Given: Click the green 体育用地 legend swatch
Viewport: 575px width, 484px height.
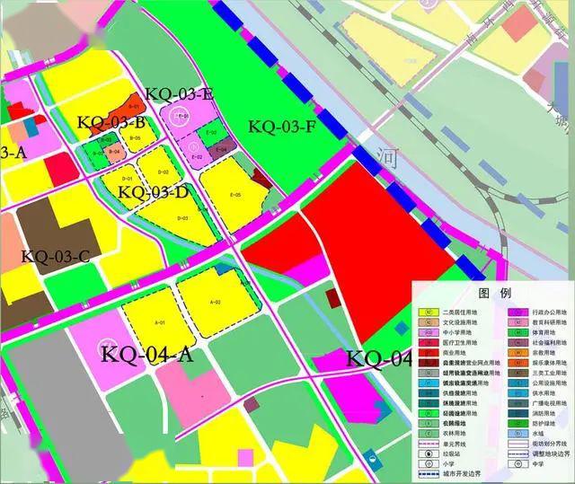Looking at the screenshot, I should (x=517, y=332).
